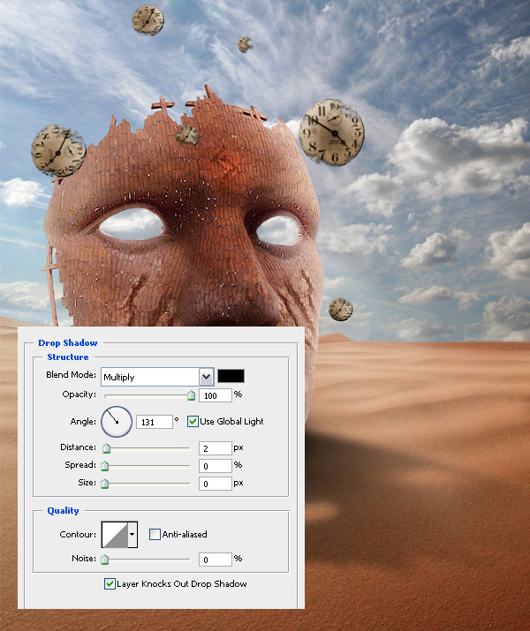Screen dimensions: 530x631
Task: Click the Size slider handle
Action: pos(105,484)
